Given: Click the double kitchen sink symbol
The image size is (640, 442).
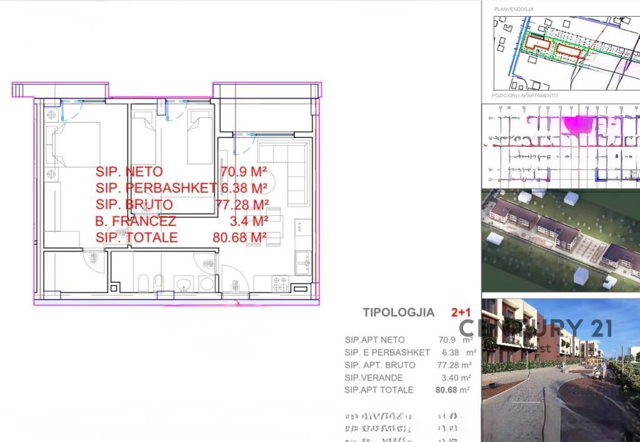Looking at the screenshot, I should 303,264.
